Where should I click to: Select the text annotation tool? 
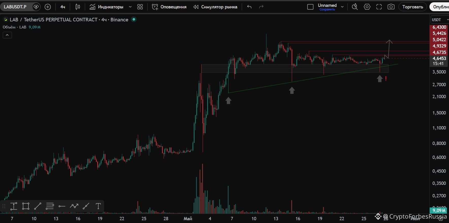click(x=98, y=206)
